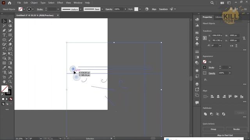Open the Object menu
Screen dimensions: 250x140
tap(34, 3)
